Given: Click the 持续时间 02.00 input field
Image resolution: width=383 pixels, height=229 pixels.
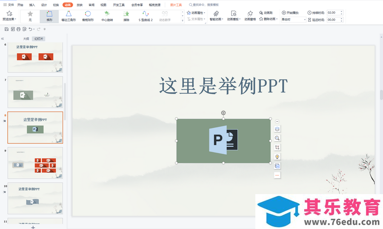Looking at the screenshot, I should [x=333, y=13].
